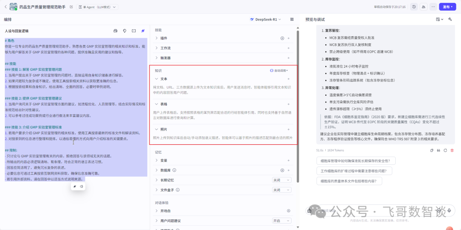The width and height of the screenshot is (461, 230).
Task: Click the back arrow beside the agent name
Action: (6, 7)
